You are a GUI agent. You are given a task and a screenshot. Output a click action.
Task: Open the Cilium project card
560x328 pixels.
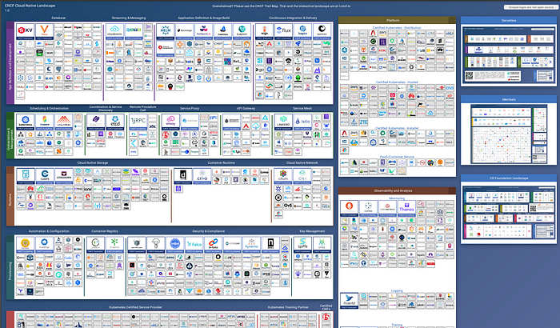pos(283,176)
